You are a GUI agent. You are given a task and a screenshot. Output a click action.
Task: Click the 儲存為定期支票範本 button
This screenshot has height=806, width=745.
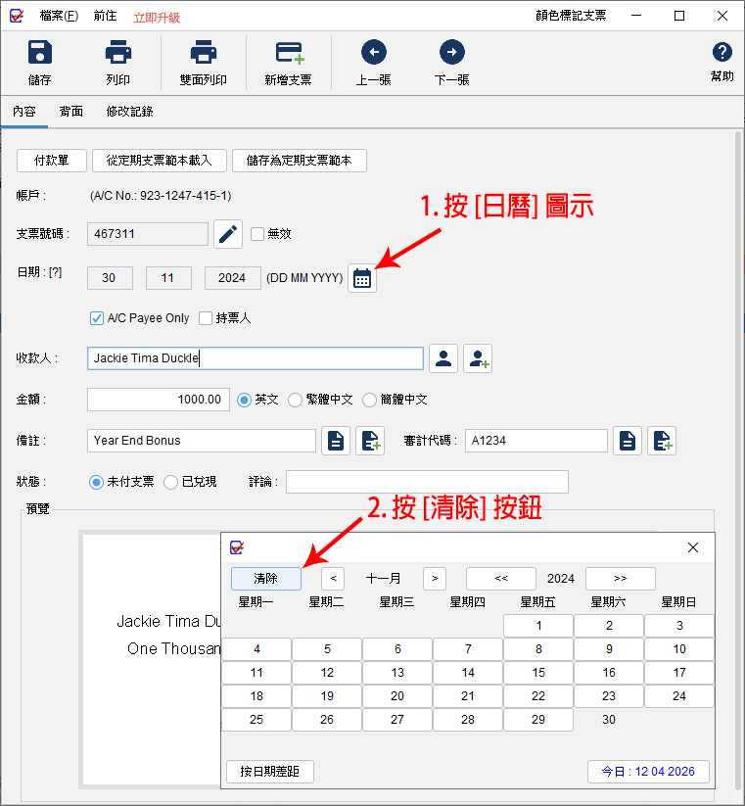(x=299, y=161)
